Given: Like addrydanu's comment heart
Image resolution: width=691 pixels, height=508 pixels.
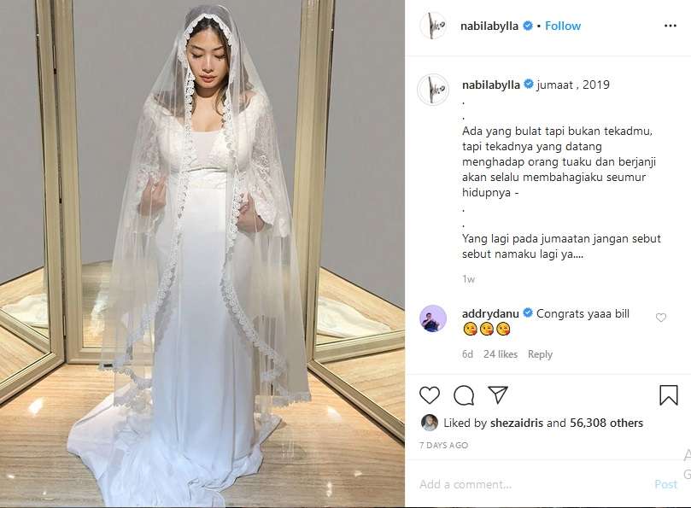Looking at the screenshot, I should point(660,318).
